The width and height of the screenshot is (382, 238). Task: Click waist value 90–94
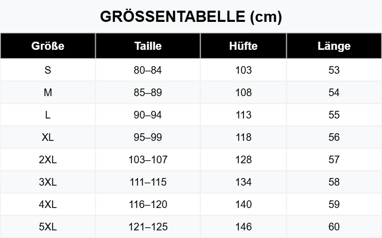148,115
